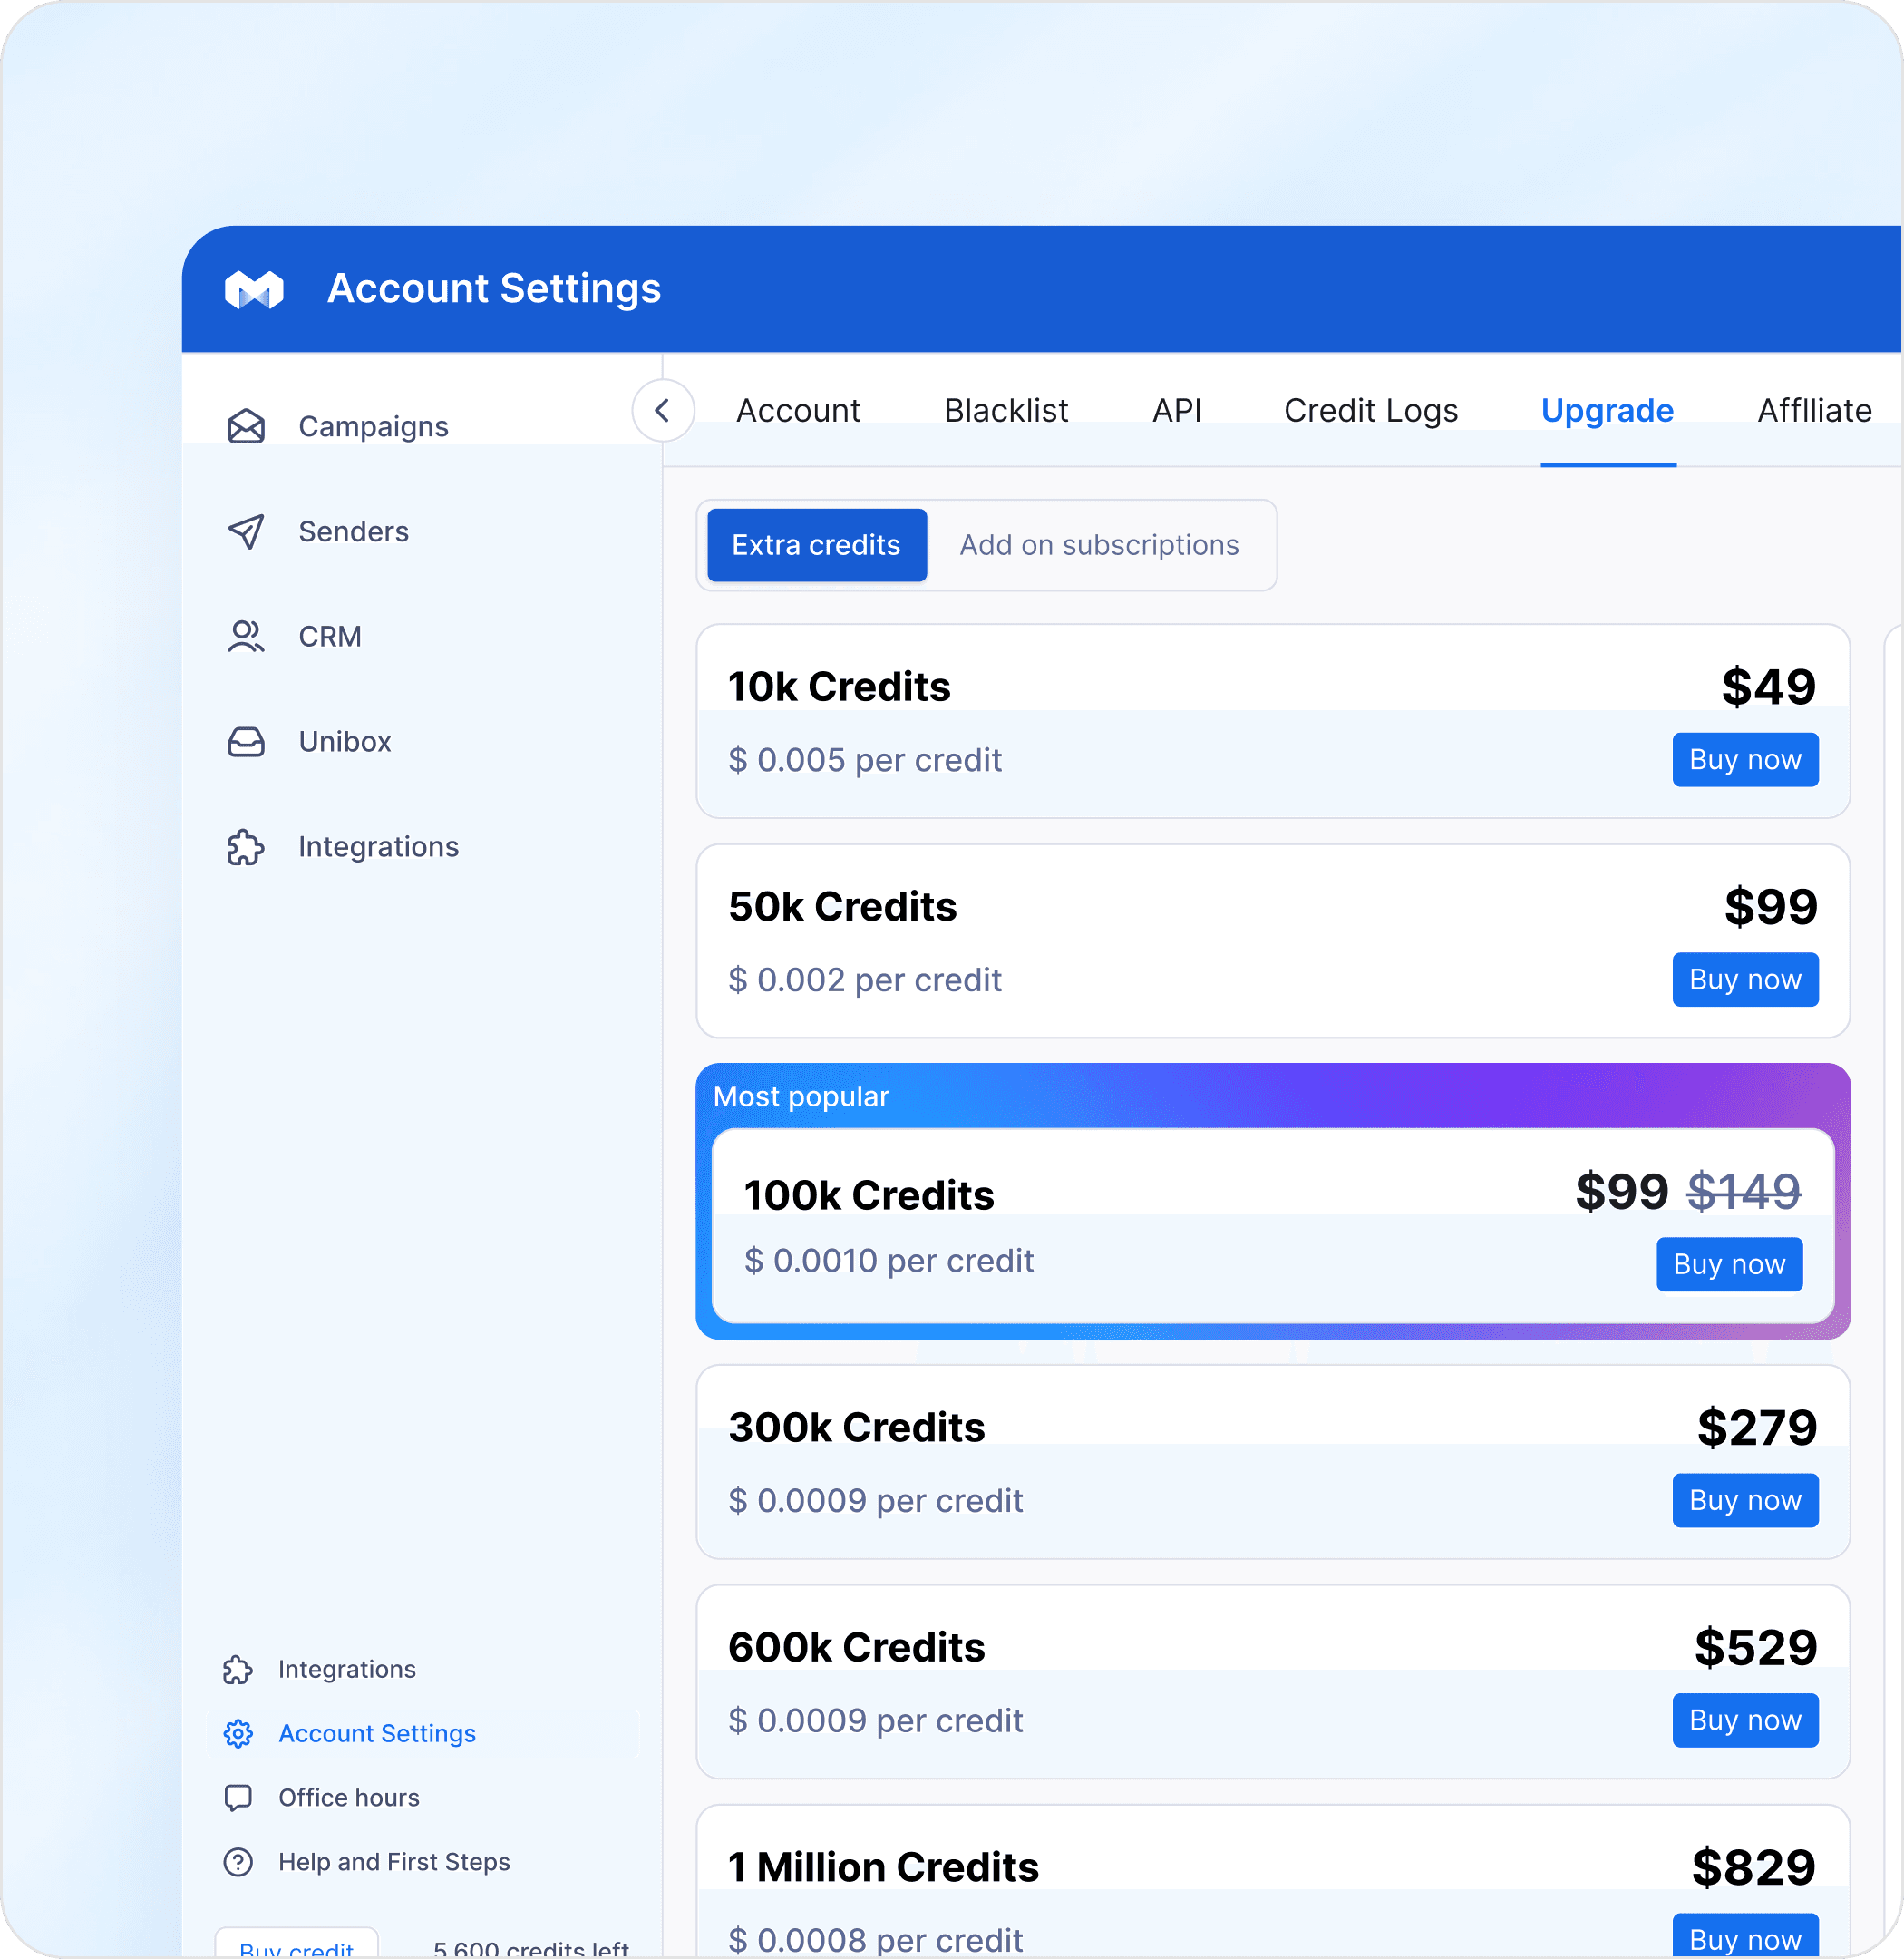Click the Integrations puzzle icon in the main sidebar
Image resolution: width=1904 pixels, height=1959 pixels.
[x=245, y=847]
